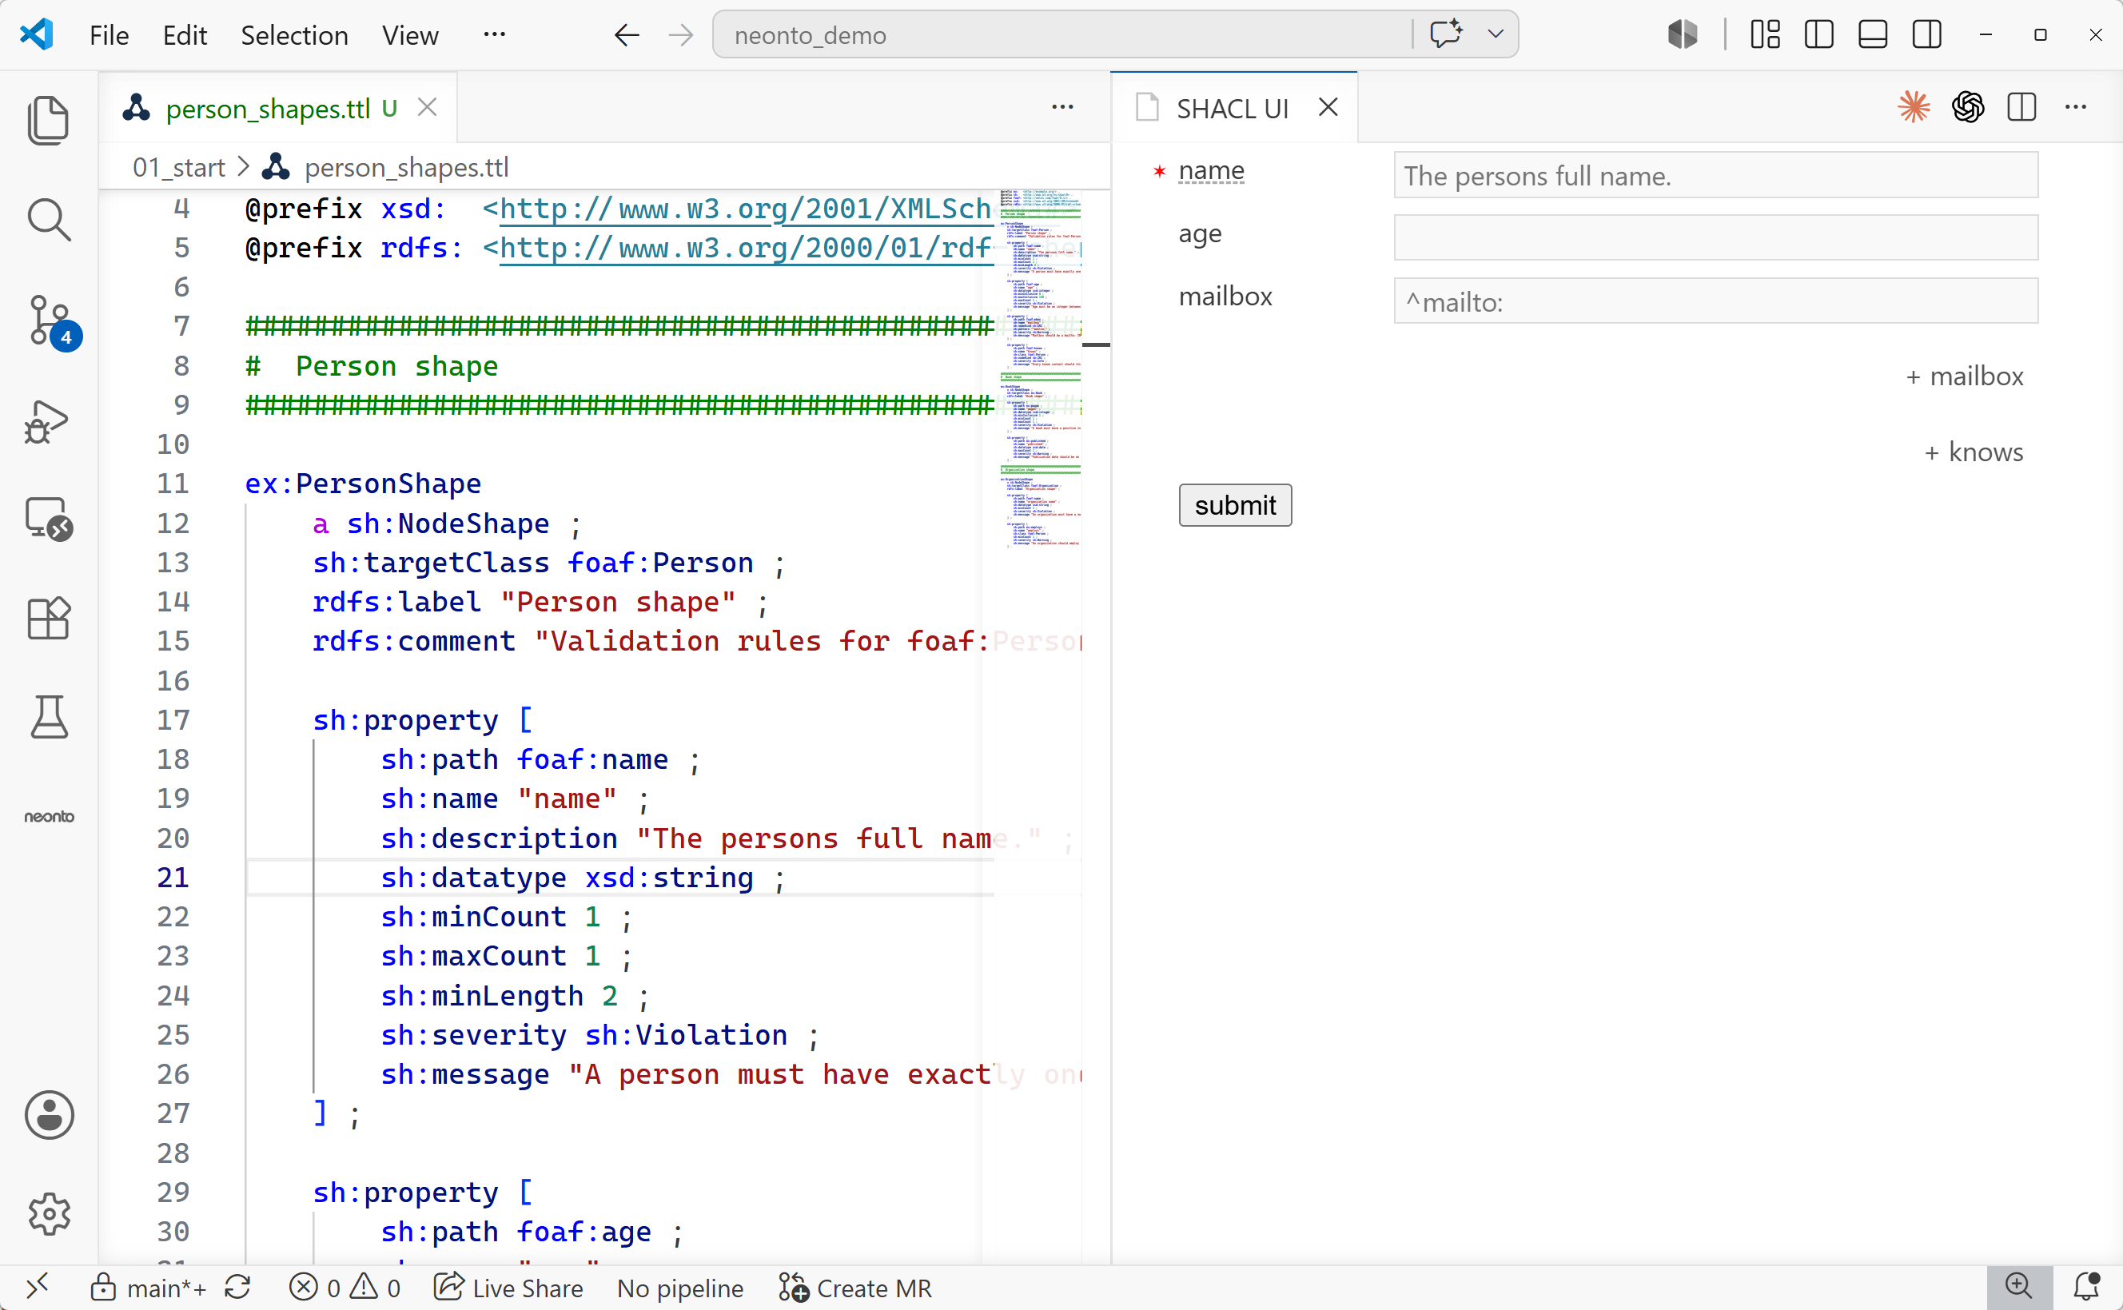Open the Search view in activity bar
2123x1310 pixels.
[x=49, y=220]
